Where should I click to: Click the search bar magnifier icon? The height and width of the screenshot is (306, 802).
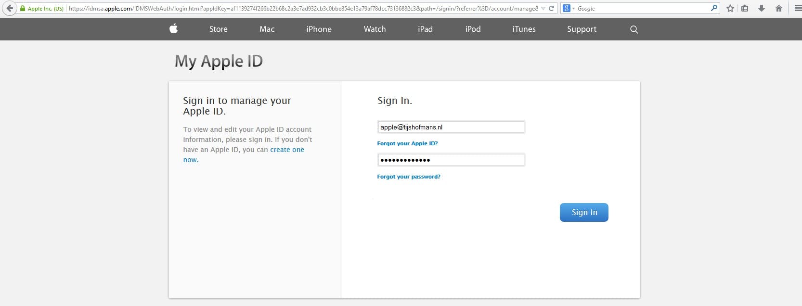714,8
